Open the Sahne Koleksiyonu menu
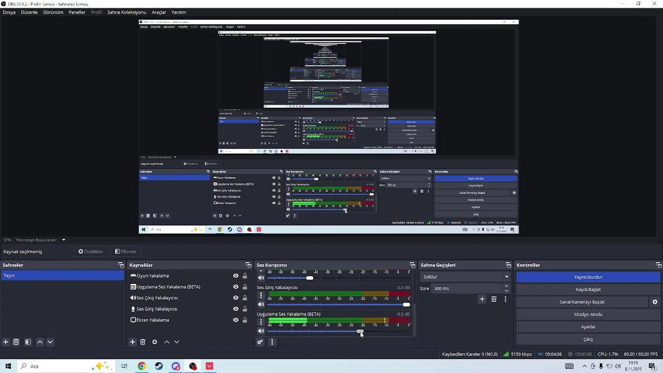This screenshot has height=373, width=663. pos(126,12)
